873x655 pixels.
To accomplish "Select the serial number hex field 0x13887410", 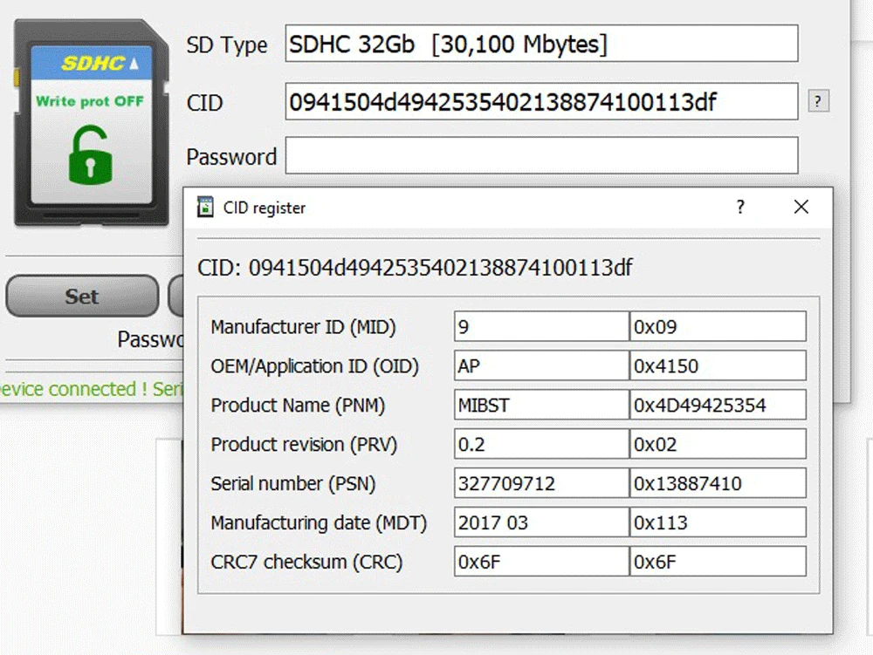I will coord(717,483).
